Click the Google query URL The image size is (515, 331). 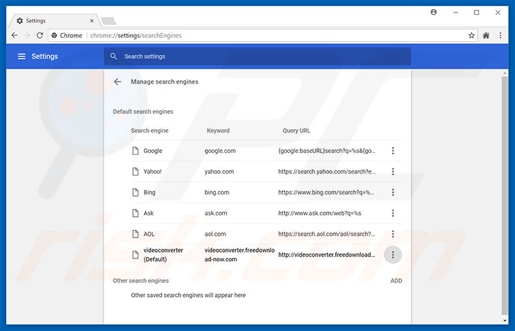click(x=327, y=151)
